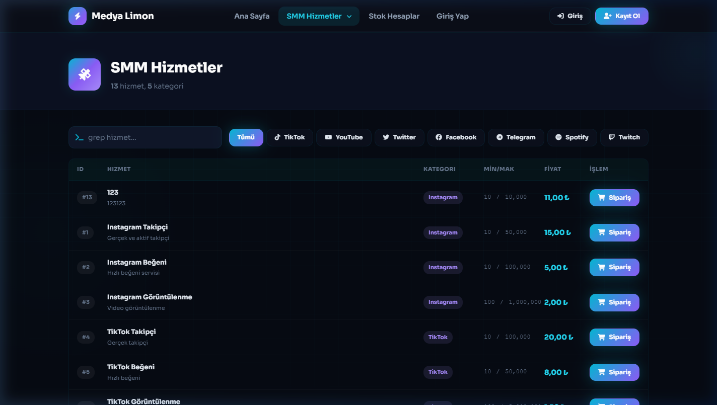Click the Medya Limon brand name
This screenshot has width=717, height=405.
coord(123,16)
